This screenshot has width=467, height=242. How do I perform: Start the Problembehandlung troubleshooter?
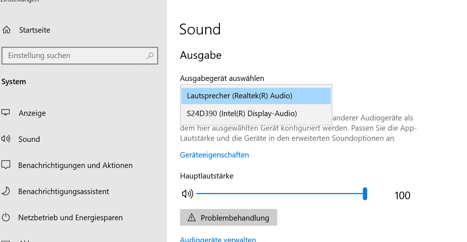(229, 217)
